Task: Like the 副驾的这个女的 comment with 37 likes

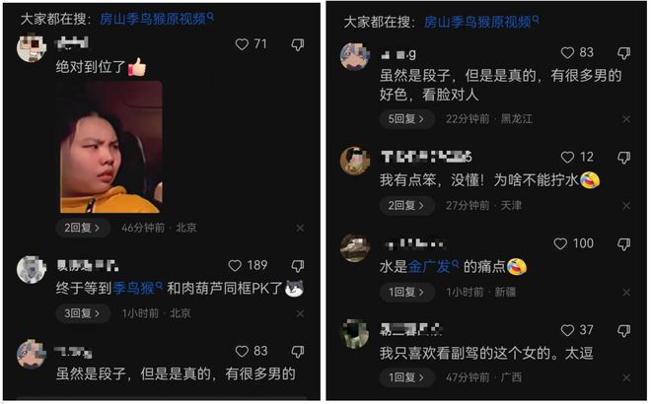Action: pos(567,330)
